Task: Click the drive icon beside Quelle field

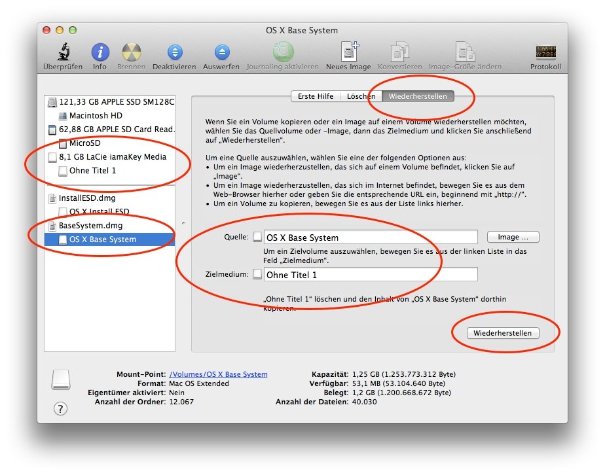Action: [x=257, y=237]
